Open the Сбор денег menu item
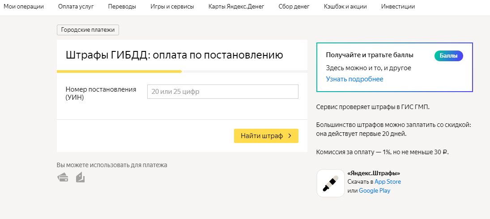 point(294,7)
